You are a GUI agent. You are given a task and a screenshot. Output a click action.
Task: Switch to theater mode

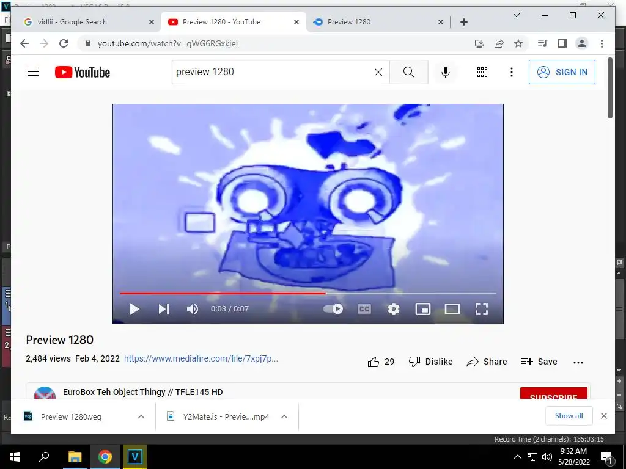pos(452,309)
